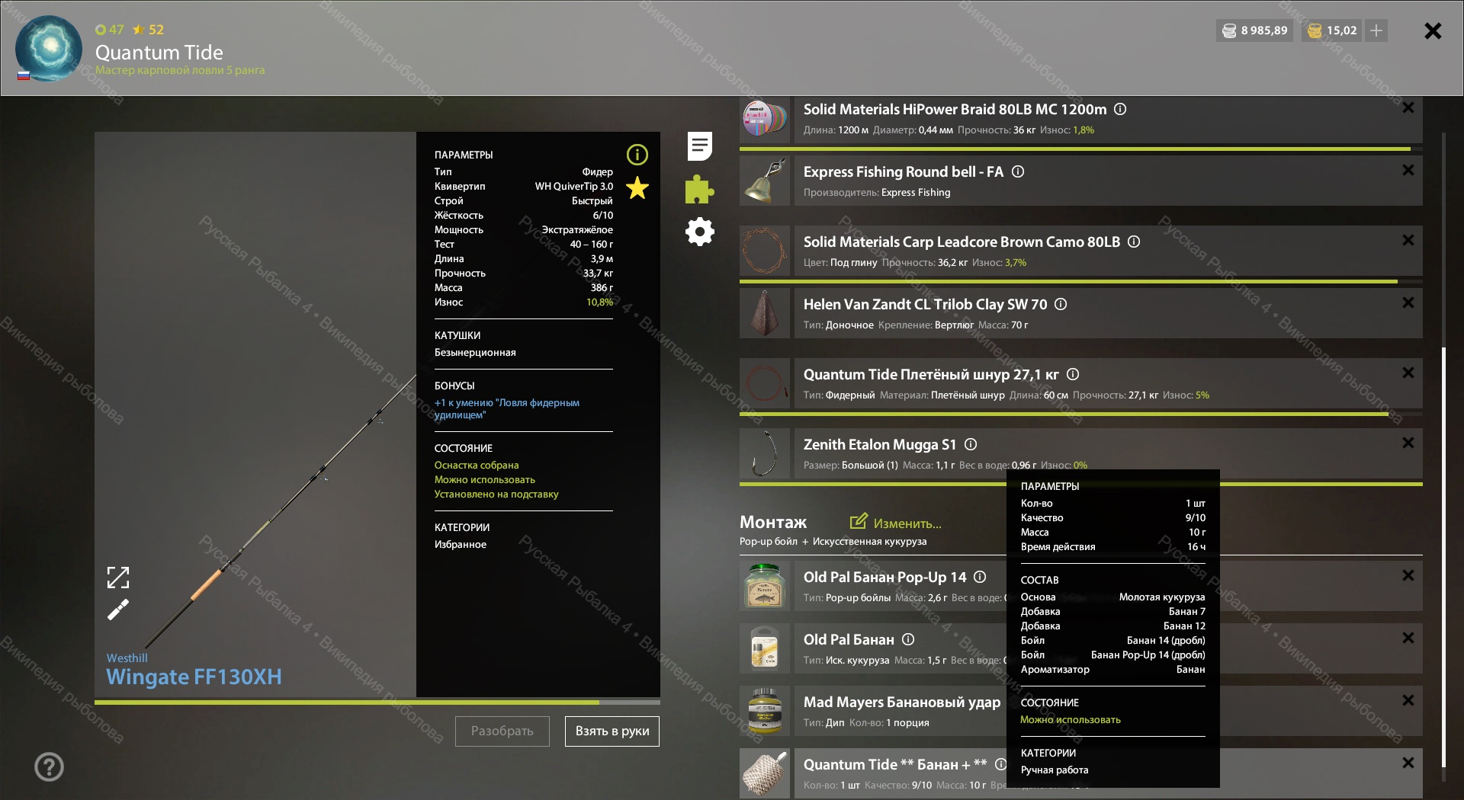
Task: Show info for Carp Leadcore Brown Camo
Action: [x=1134, y=242]
